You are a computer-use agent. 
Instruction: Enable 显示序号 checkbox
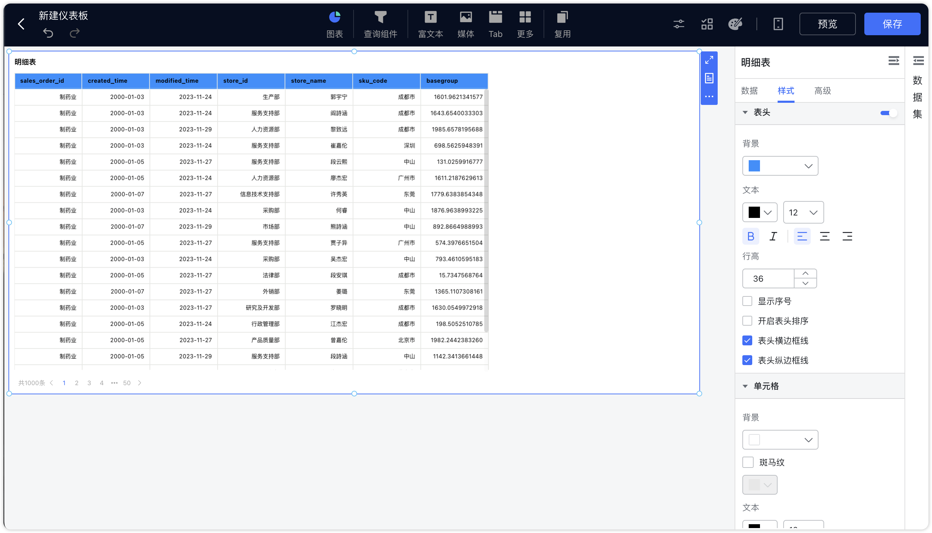(x=747, y=301)
